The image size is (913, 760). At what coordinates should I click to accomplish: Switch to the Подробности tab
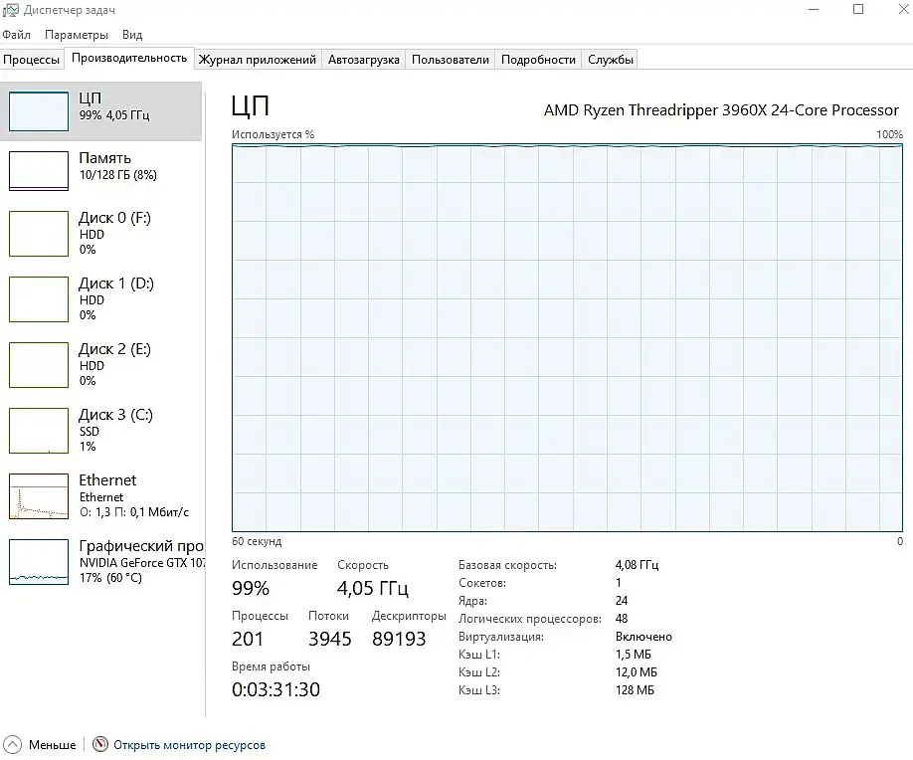click(x=538, y=60)
